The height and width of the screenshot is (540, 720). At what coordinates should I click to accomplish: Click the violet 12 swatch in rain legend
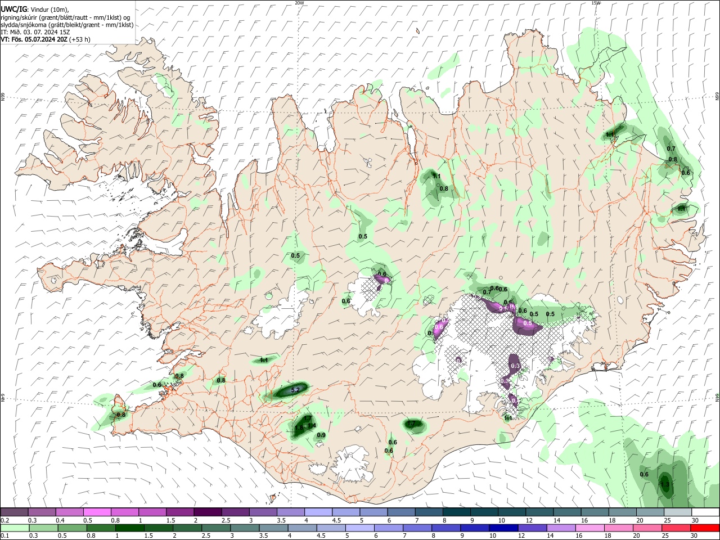(532, 528)
